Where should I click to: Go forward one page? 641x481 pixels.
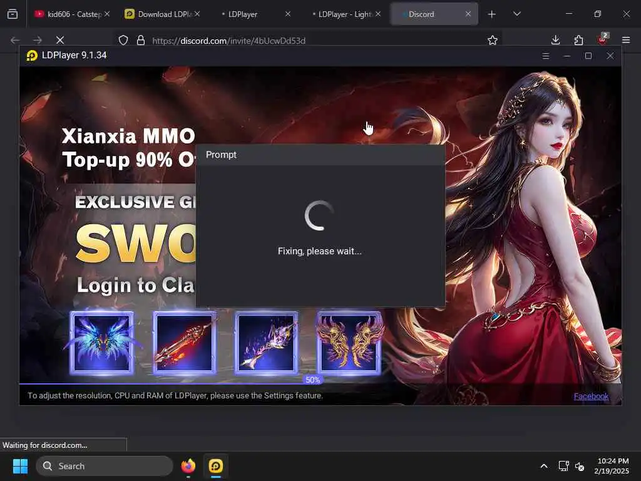(x=38, y=40)
